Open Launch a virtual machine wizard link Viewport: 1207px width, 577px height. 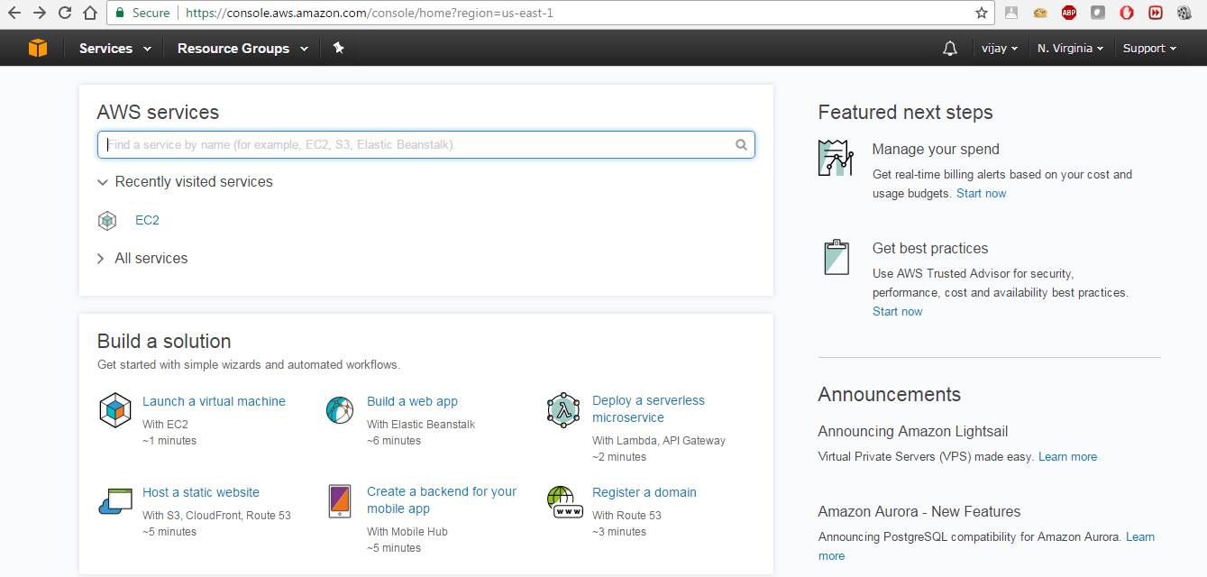(x=214, y=401)
